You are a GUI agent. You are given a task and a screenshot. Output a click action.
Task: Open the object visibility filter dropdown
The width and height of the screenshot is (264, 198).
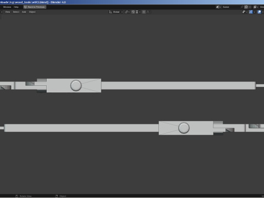pyautogui.click(x=245, y=12)
